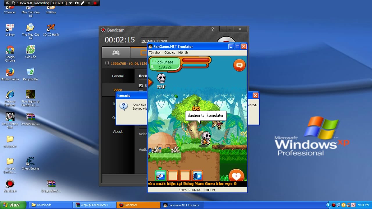Image resolution: width=372 pixels, height=209 pixels.
Task: Select the first skill slot with blue attack
Action: [x=160, y=176]
